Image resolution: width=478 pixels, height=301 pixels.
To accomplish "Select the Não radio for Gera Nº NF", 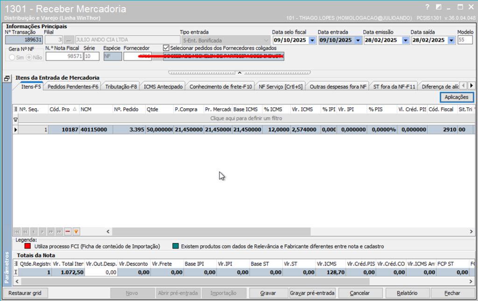I will [29, 57].
